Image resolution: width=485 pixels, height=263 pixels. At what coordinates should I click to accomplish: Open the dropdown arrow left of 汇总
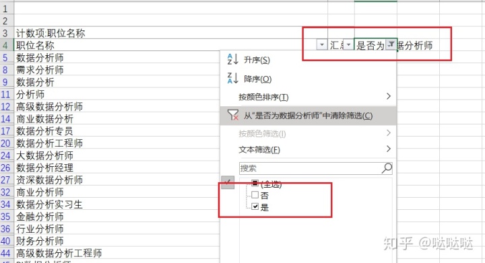322,45
